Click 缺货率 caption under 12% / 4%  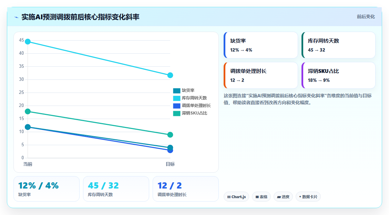pyautogui.click(x=24, y=195)
